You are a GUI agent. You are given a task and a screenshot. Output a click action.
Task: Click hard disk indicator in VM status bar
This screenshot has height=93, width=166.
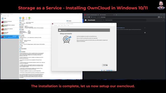pyautogui.click(x=102, y=70)
